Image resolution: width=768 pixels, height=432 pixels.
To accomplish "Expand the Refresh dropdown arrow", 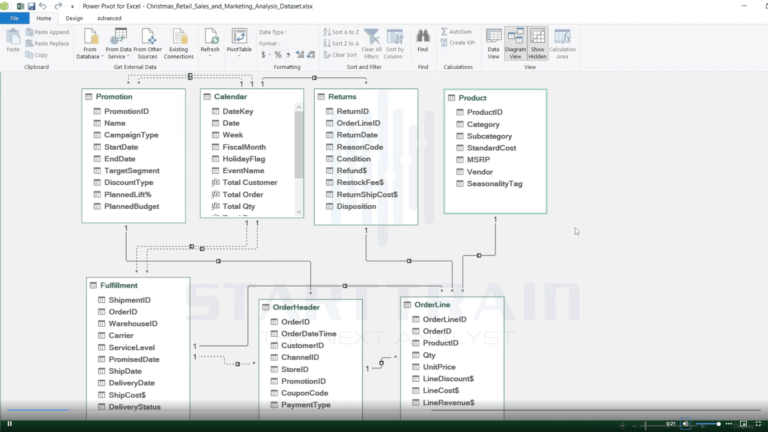I will [210, 56].
